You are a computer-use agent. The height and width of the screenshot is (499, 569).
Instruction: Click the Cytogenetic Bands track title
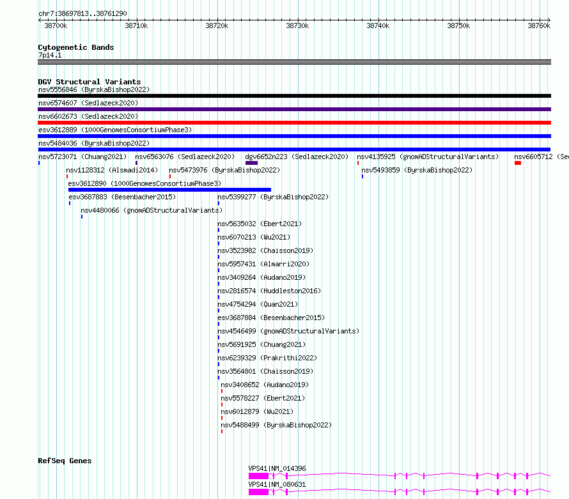pos(76,47)
